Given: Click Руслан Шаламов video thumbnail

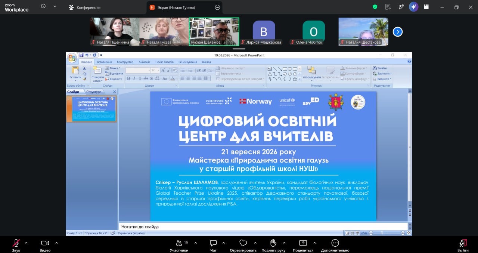Looking at the screenshot, I should coord(214,31).
